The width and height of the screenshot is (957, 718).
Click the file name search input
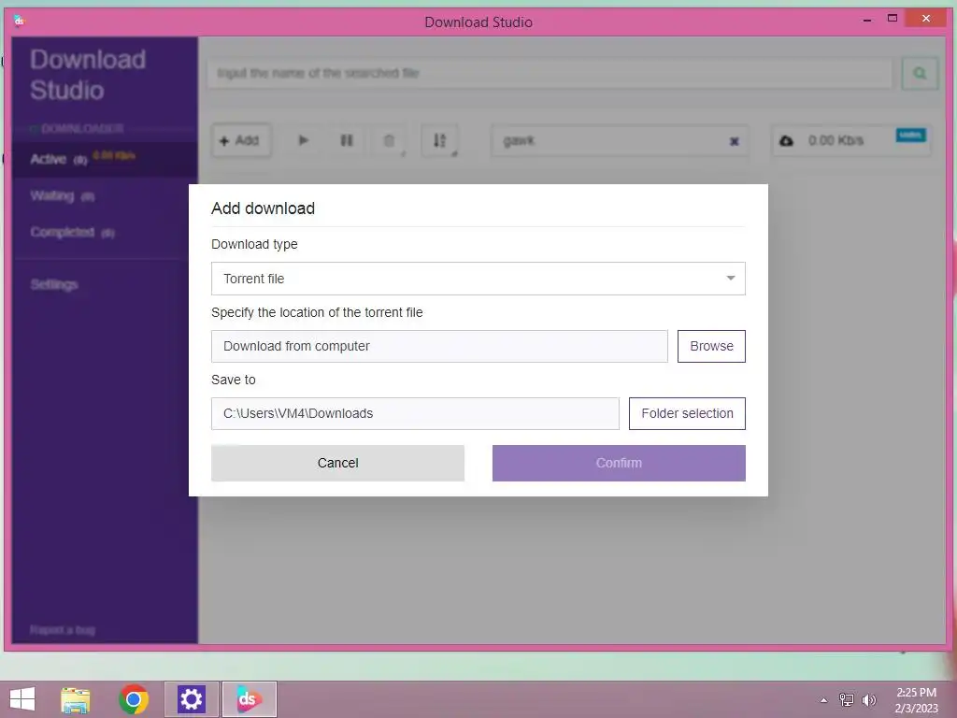(x=550, y=73)
